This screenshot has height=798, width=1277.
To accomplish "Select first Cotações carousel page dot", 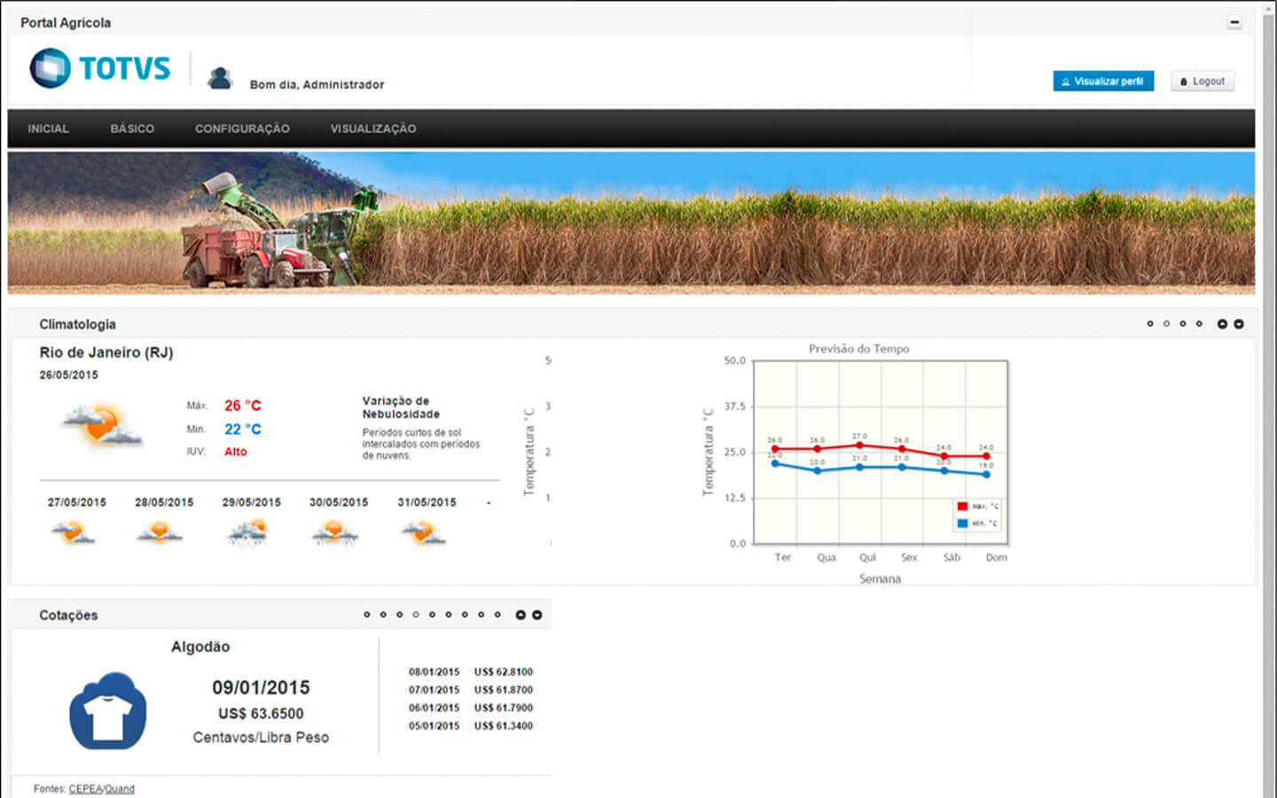I will tap(367, 614).
